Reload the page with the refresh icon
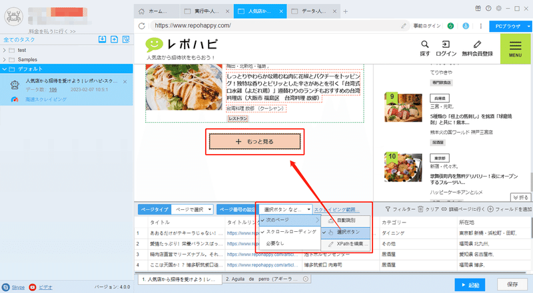 (x=142, y=26)
